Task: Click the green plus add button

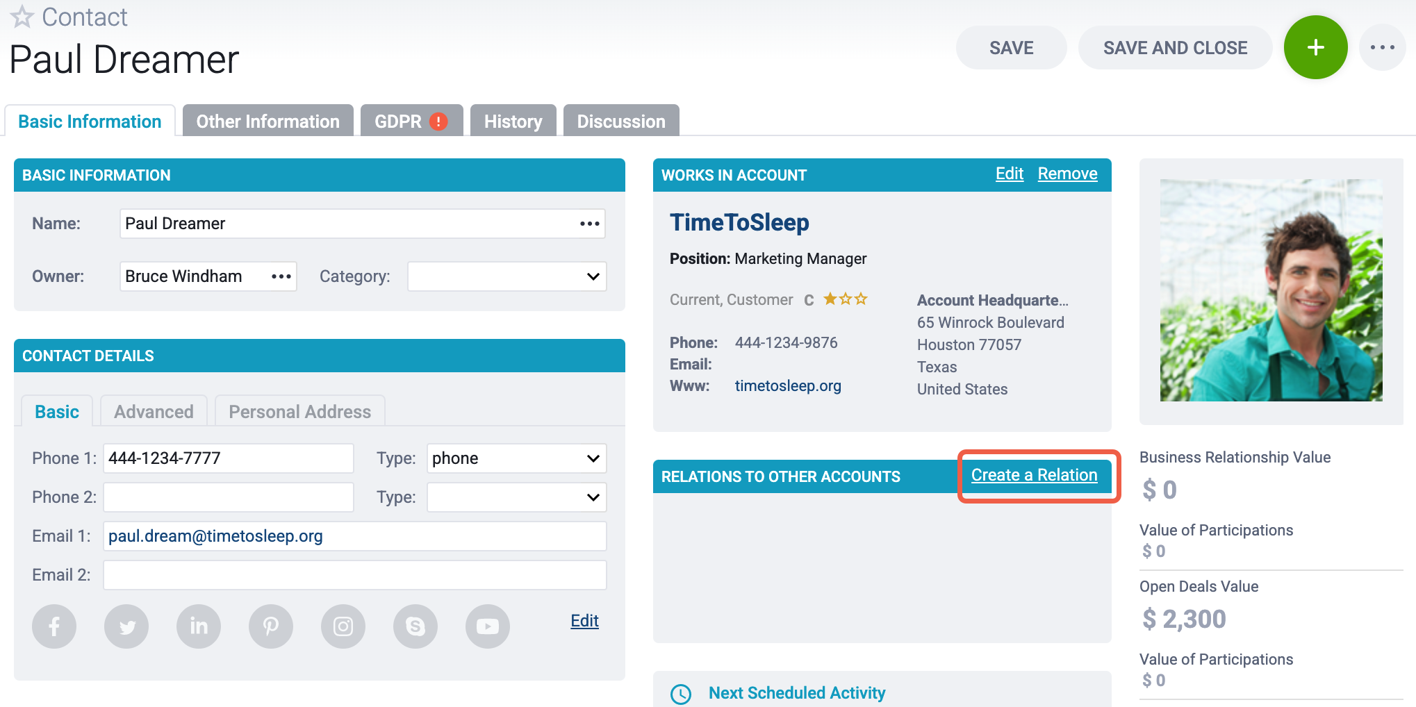Action: (1315, 47)
